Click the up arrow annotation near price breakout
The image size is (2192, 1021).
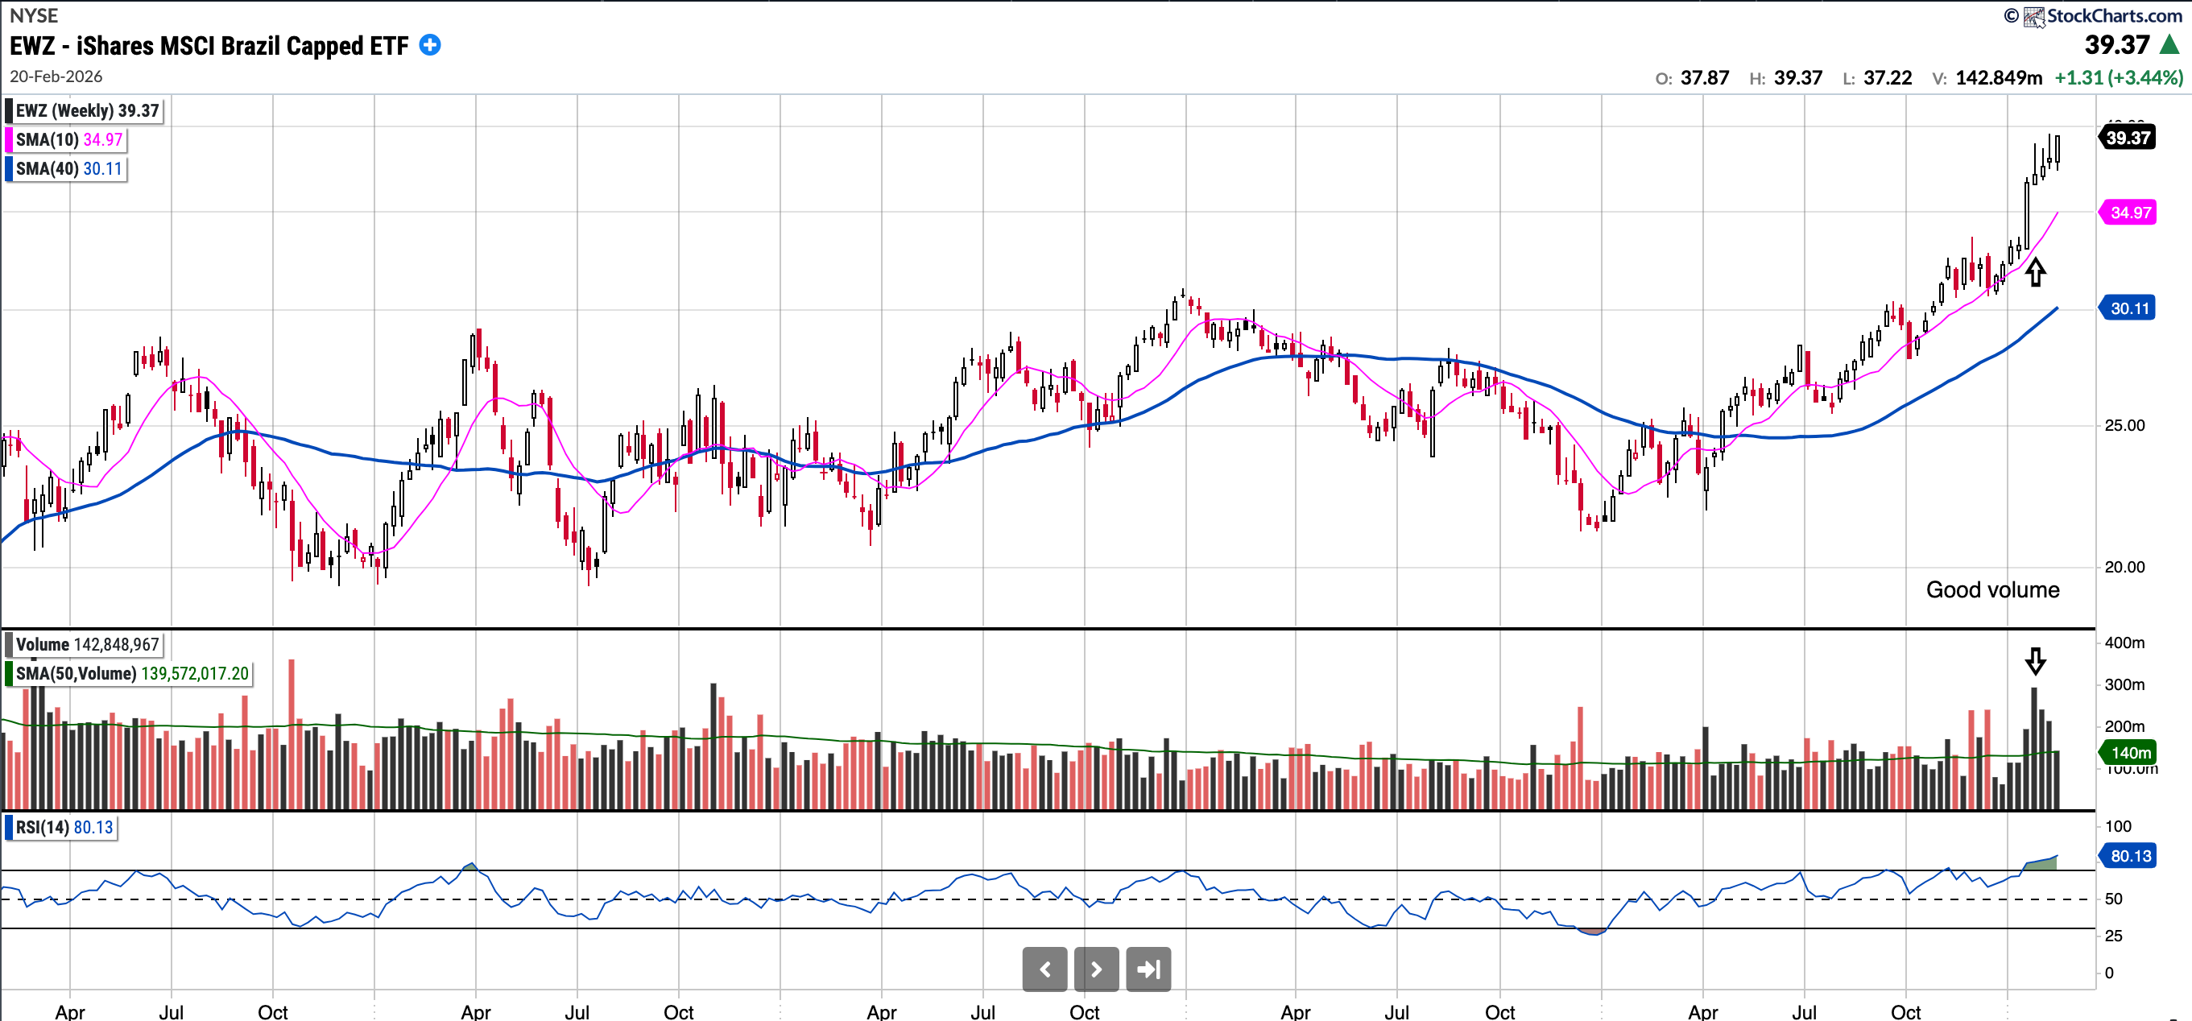2035,272
